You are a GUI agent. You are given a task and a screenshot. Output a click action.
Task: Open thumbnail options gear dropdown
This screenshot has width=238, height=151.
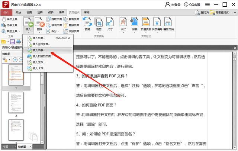[x=6, y=60]
